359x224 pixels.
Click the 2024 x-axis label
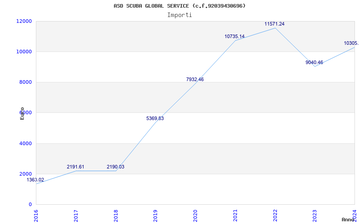click(x=355, y=215)
